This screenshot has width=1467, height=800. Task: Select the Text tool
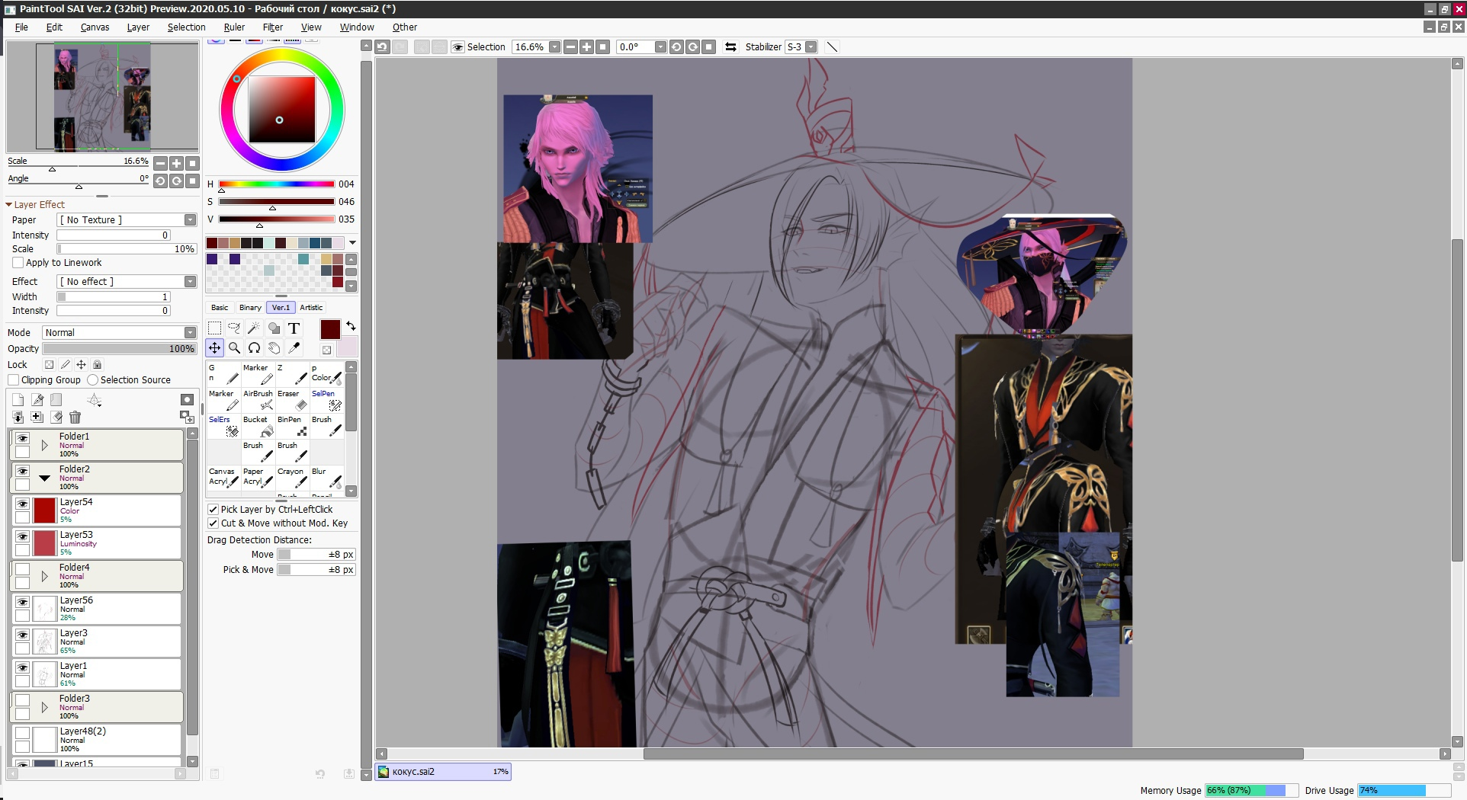tap(294, 328)
